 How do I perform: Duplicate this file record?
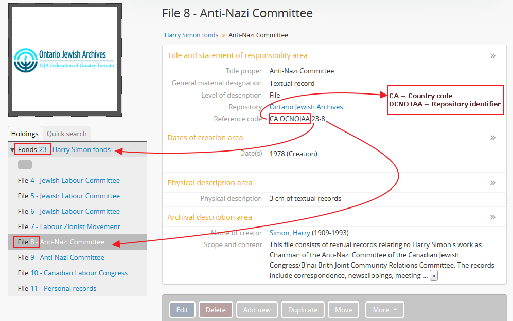click(x=303, y=310)
